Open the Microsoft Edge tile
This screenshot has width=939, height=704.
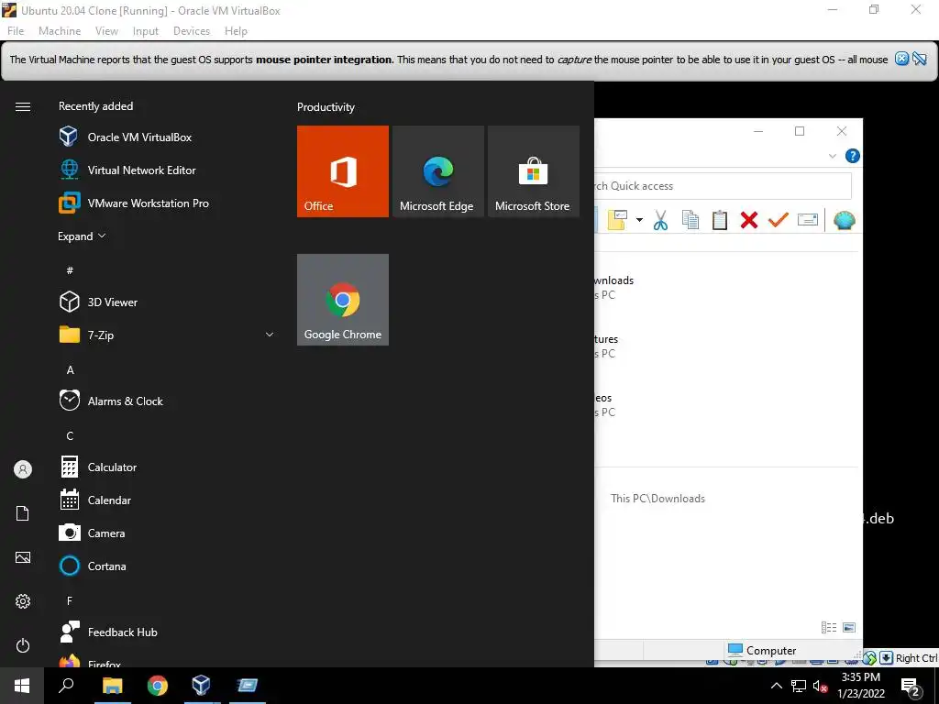point(437,171)
